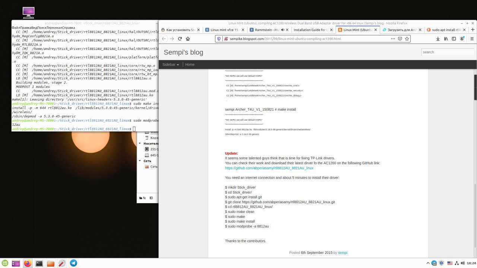
Task: Open the 14:24 clock calendar
Action: click(471, 263)
